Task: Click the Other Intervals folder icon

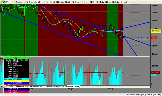Action: point(26,2)
